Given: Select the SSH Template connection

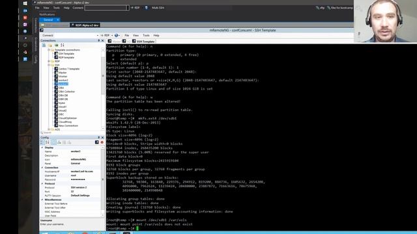Looking at the screenshot, I should (x=66, y=53).
